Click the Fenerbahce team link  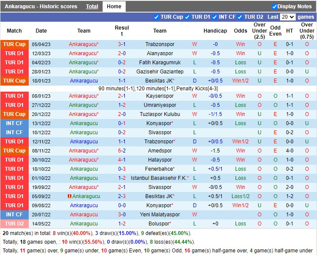point(158,169)
